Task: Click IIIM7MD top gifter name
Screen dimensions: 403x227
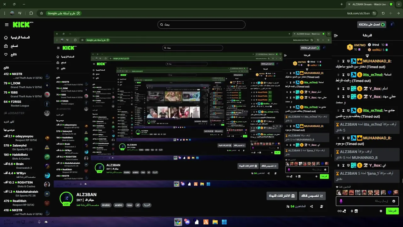Action: [x=360, y=45]
